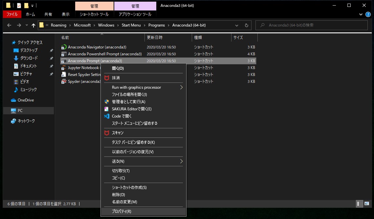Refresh the current folder view
This screenshot has width=374, height=219.
point(246,25)
